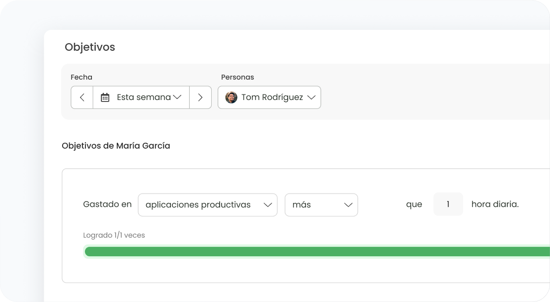Expand the más comparison dropdown
Screen dimensions: 550x302
click(320, 205)
